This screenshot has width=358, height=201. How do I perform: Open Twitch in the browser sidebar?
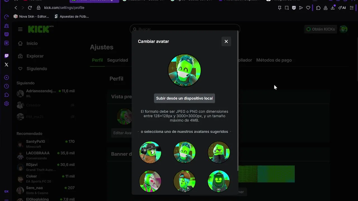pyautogui.click(x=6, y=56)
